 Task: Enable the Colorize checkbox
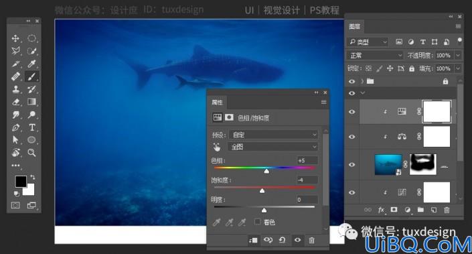[257, 222]
